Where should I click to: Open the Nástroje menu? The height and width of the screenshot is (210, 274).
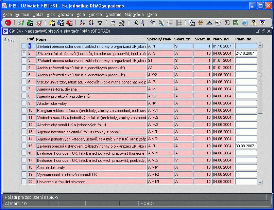[x=113, y=15]
